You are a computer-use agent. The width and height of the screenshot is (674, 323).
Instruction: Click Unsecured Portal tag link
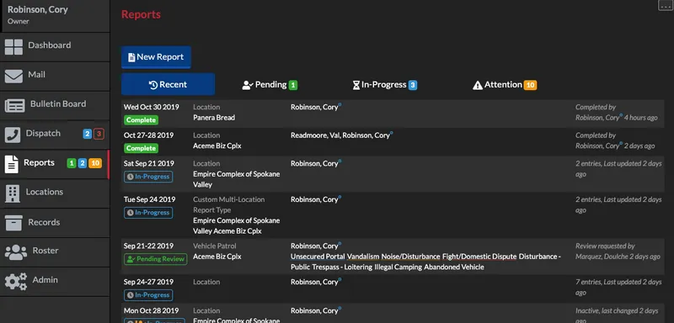pos(318,257)
